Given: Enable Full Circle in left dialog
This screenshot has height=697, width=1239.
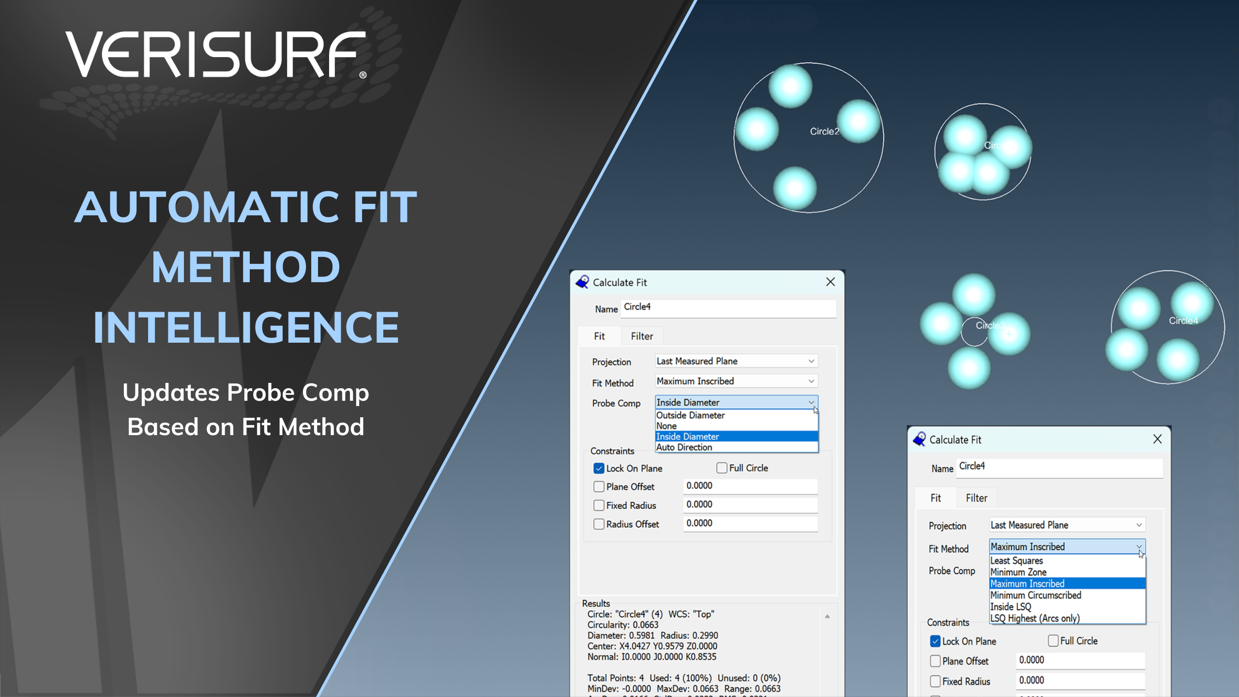Looking at the screenshot, I should pyautogui.click(x=722, y=468).
